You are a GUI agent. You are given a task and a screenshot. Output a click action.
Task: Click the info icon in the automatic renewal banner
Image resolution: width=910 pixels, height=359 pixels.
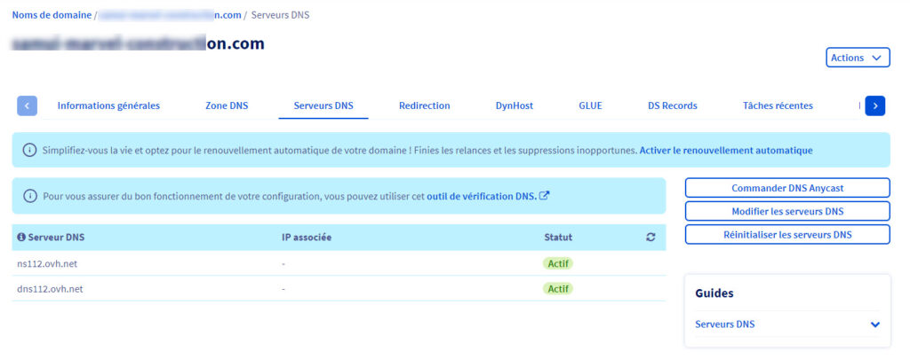pyautogui.click(x=29, y=150)
